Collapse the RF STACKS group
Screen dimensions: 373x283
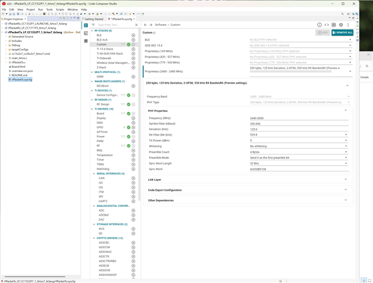pos(92,31)
